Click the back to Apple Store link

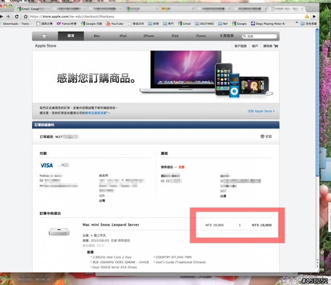pyautogui.click(x=261, y=111)
